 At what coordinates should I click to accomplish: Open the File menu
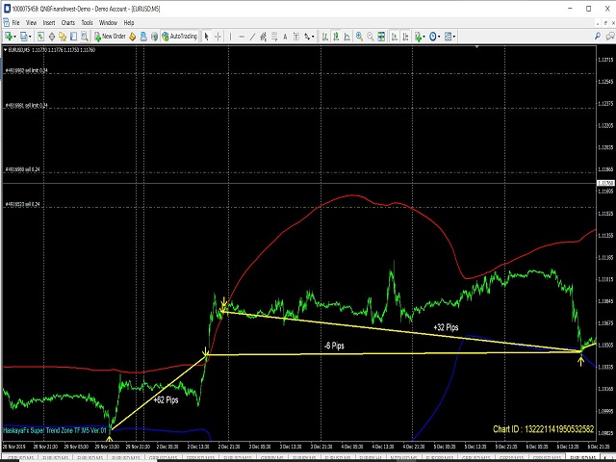click(15, 23)
